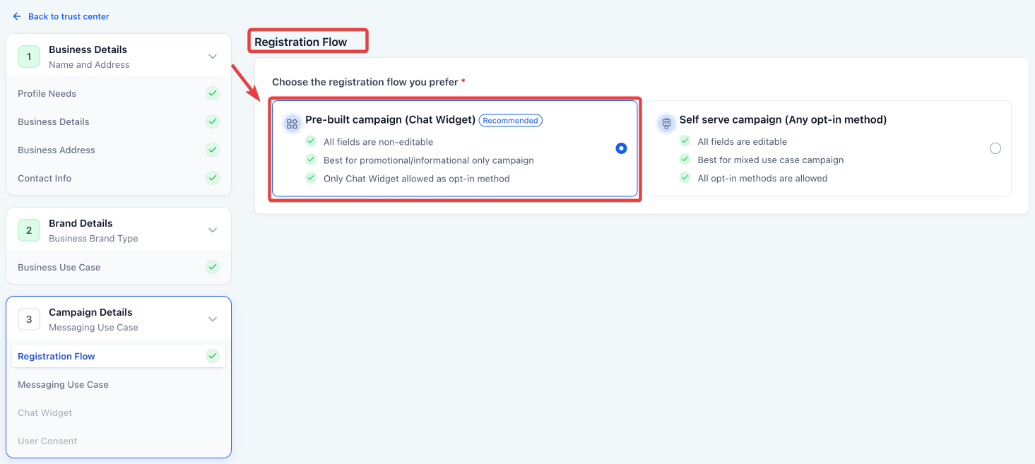Open the Profile Needs step
The height and width of the screenshot is (464, 1035).
47,94
